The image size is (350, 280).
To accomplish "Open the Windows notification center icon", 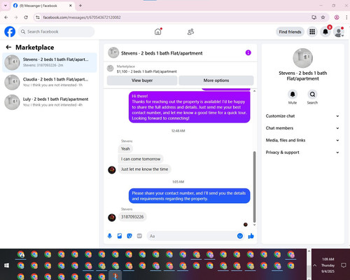I will [344, 265].
